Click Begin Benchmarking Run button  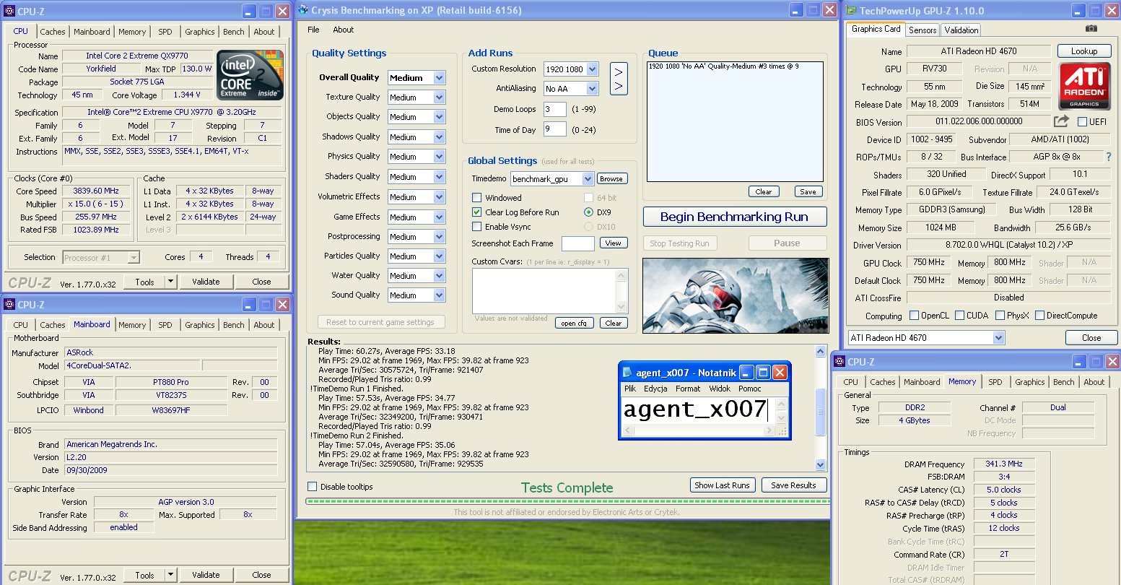(734, 217)
